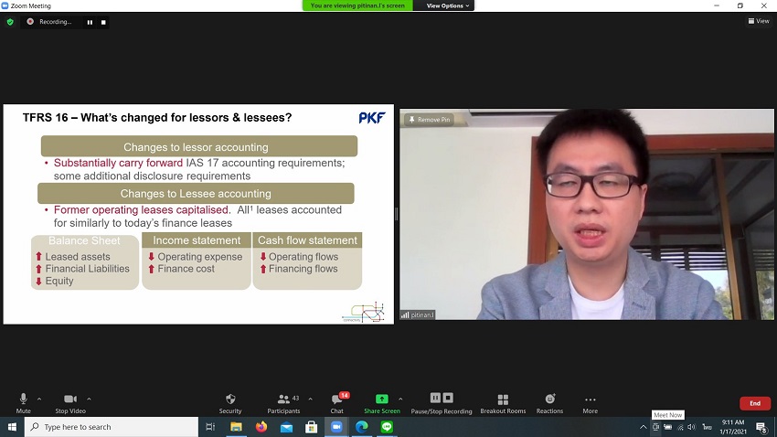Click the green Share Screen icon
The width and height of the screenshot is (777, 437).
pyautogui.click(x=382, y=402)
